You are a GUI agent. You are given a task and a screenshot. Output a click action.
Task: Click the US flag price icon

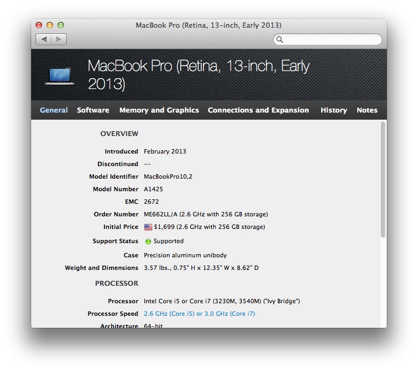click(x=148, y=227)
